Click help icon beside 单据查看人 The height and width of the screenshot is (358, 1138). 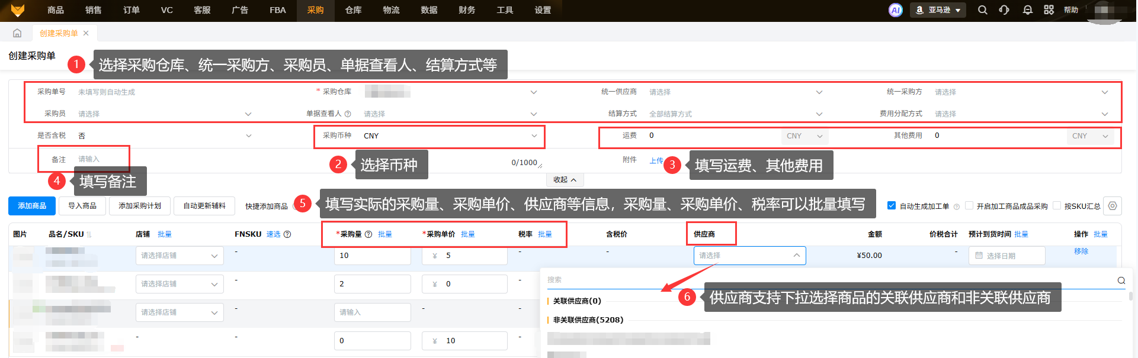348,114
